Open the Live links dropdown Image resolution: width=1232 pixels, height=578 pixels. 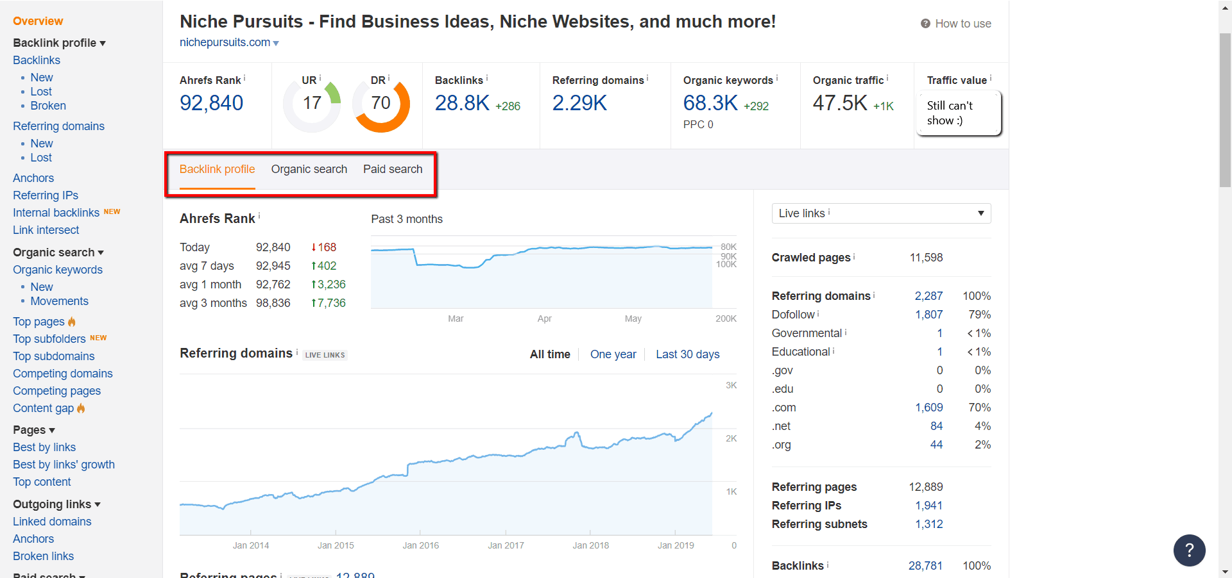[x=881, y=213]
